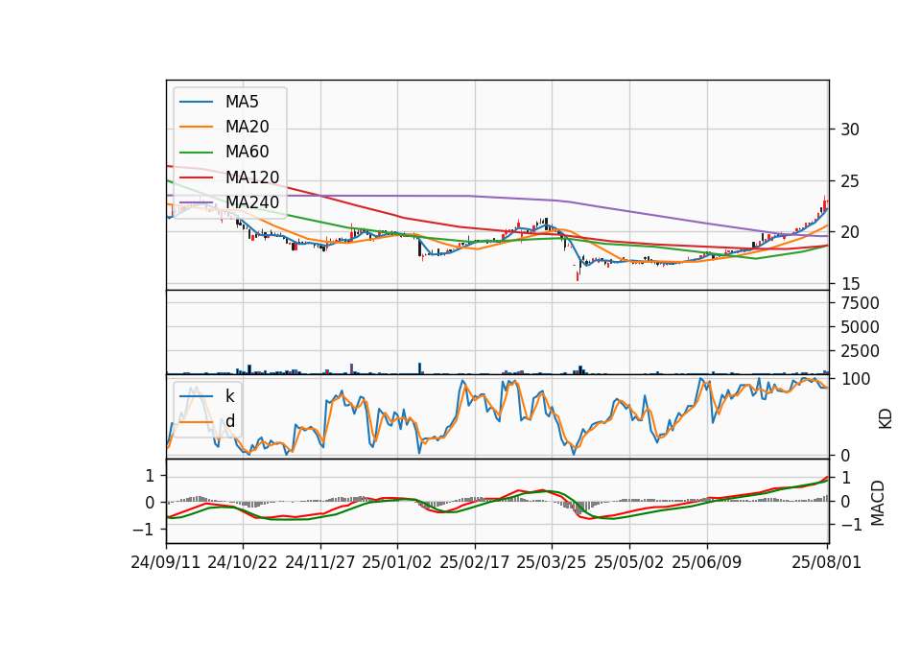Click the price axis value 25

849,181
